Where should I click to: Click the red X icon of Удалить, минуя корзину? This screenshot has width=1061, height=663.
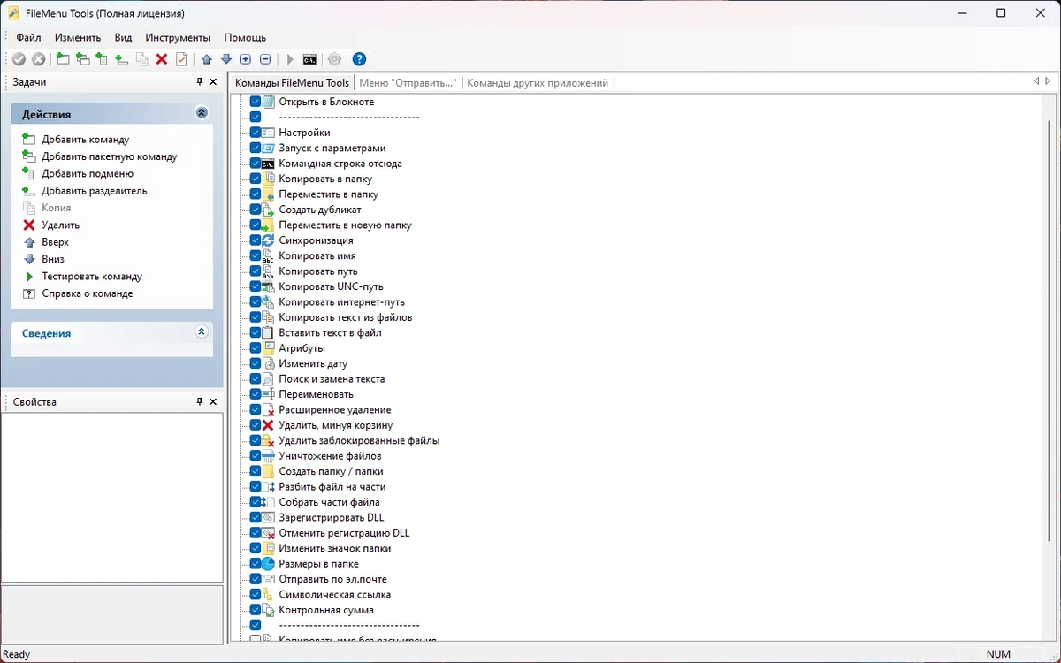269,425
